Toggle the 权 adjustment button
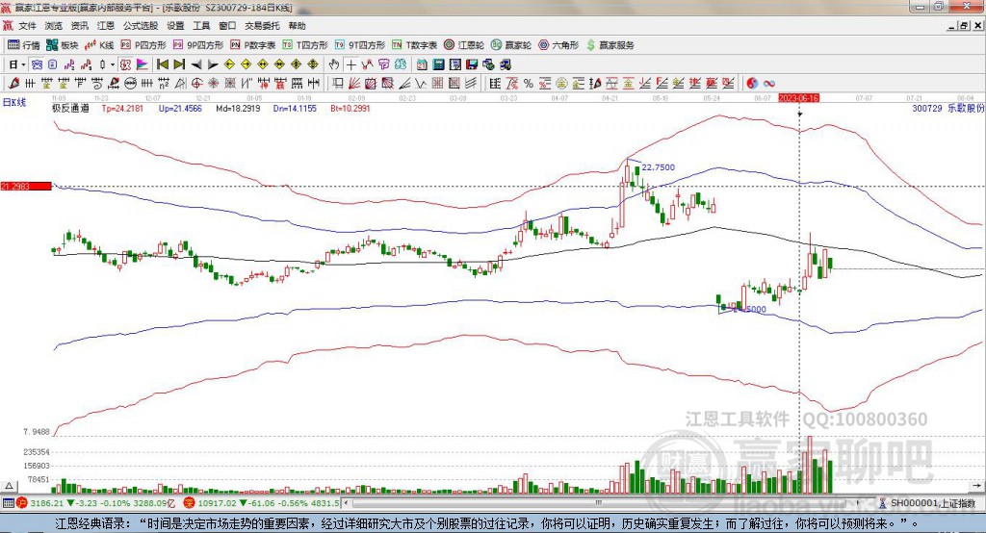This screenshot has width=986, height=533. point(125,64)
